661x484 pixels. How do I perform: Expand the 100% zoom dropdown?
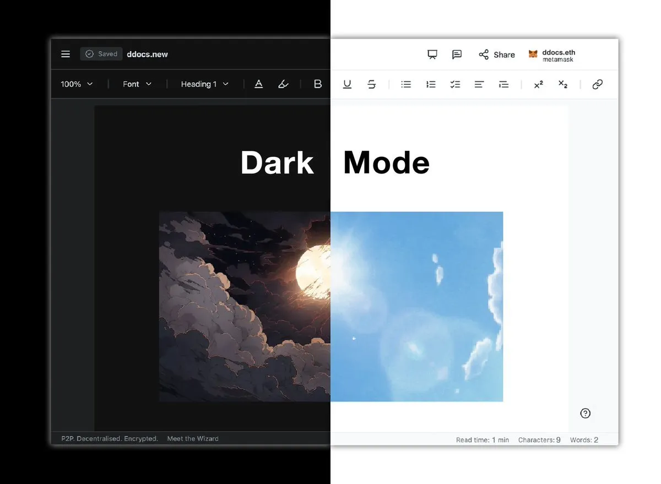click(77, 84)
